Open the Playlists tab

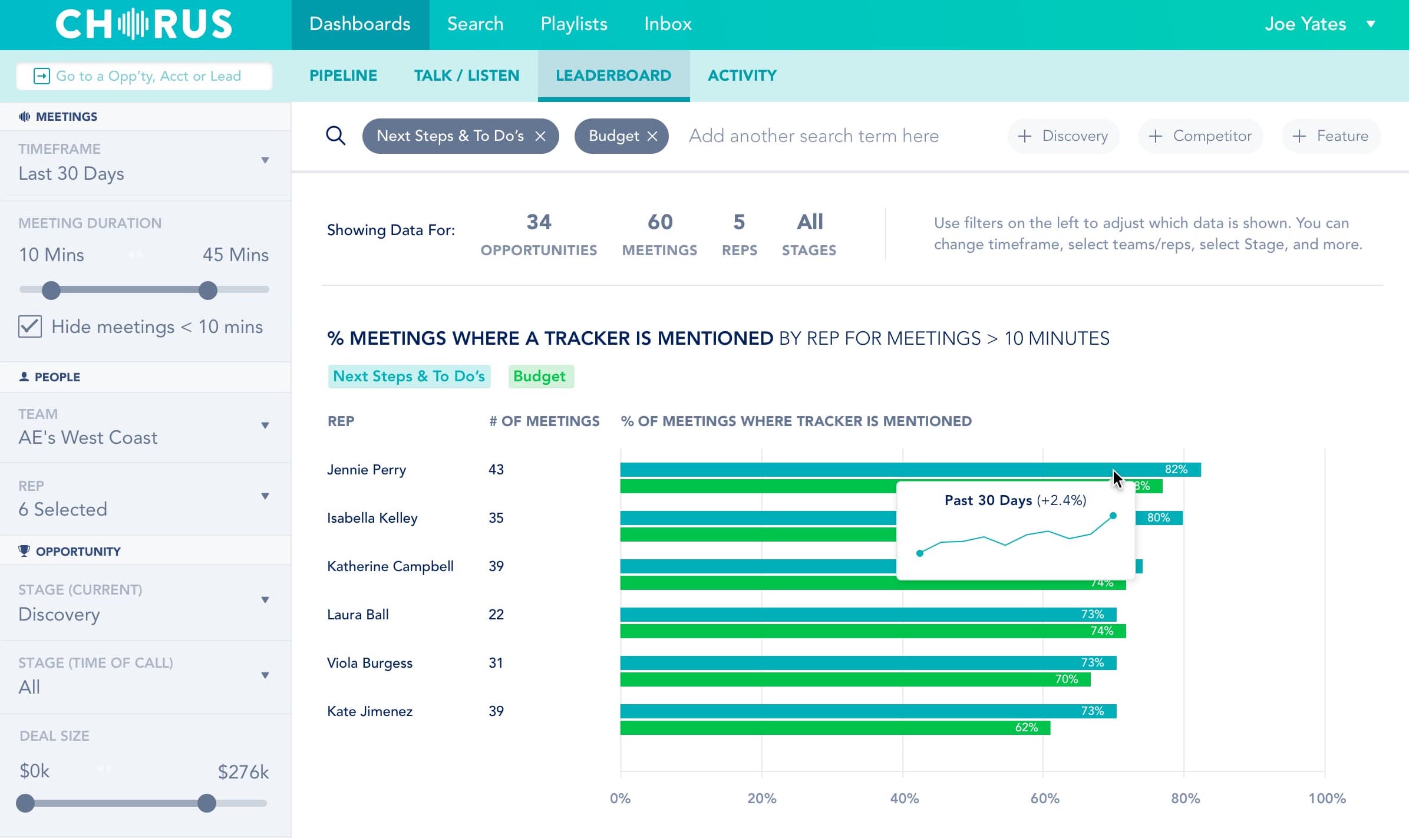[574, 24]
